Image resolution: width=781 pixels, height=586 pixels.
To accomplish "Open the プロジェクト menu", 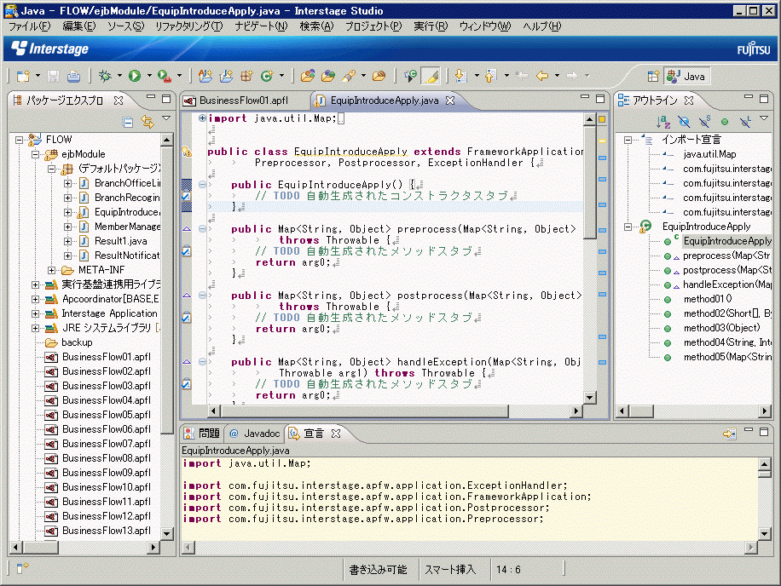I will coord(373,26).
